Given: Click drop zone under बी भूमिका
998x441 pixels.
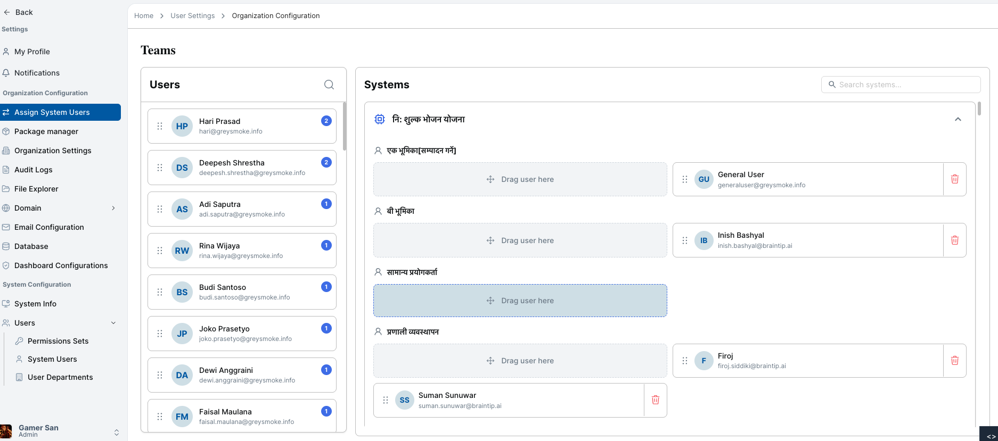Looking at the screenshot, I should (x=520, y=240).
